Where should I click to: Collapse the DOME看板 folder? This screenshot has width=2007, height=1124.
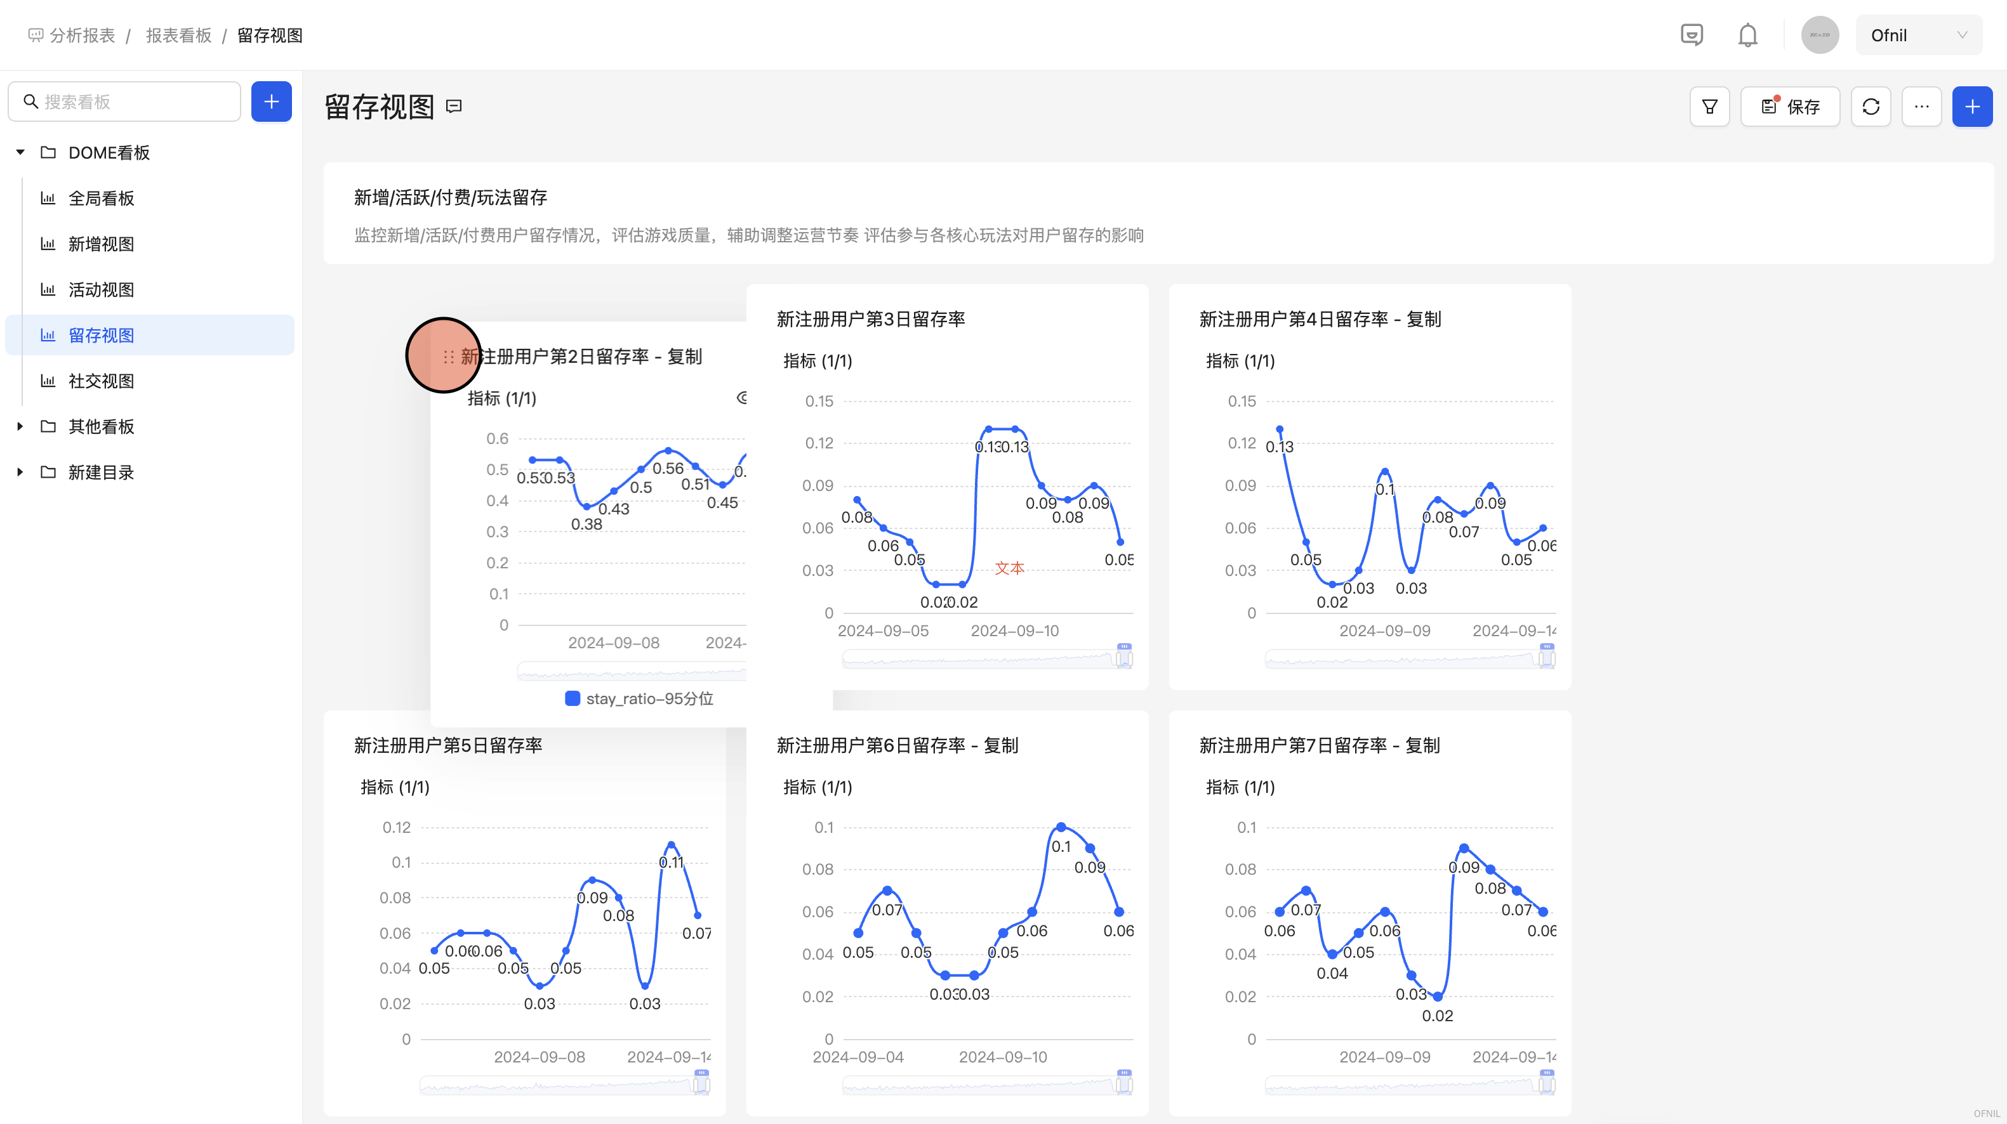click(20, 153)
